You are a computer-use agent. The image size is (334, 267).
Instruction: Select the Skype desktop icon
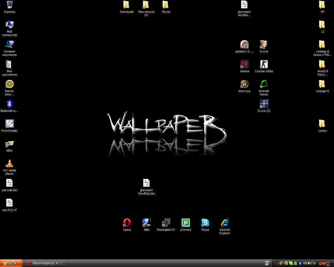coord(205,223)
